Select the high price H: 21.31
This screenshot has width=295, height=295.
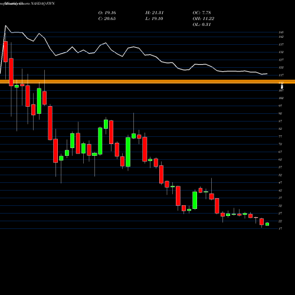coord(155,13)
